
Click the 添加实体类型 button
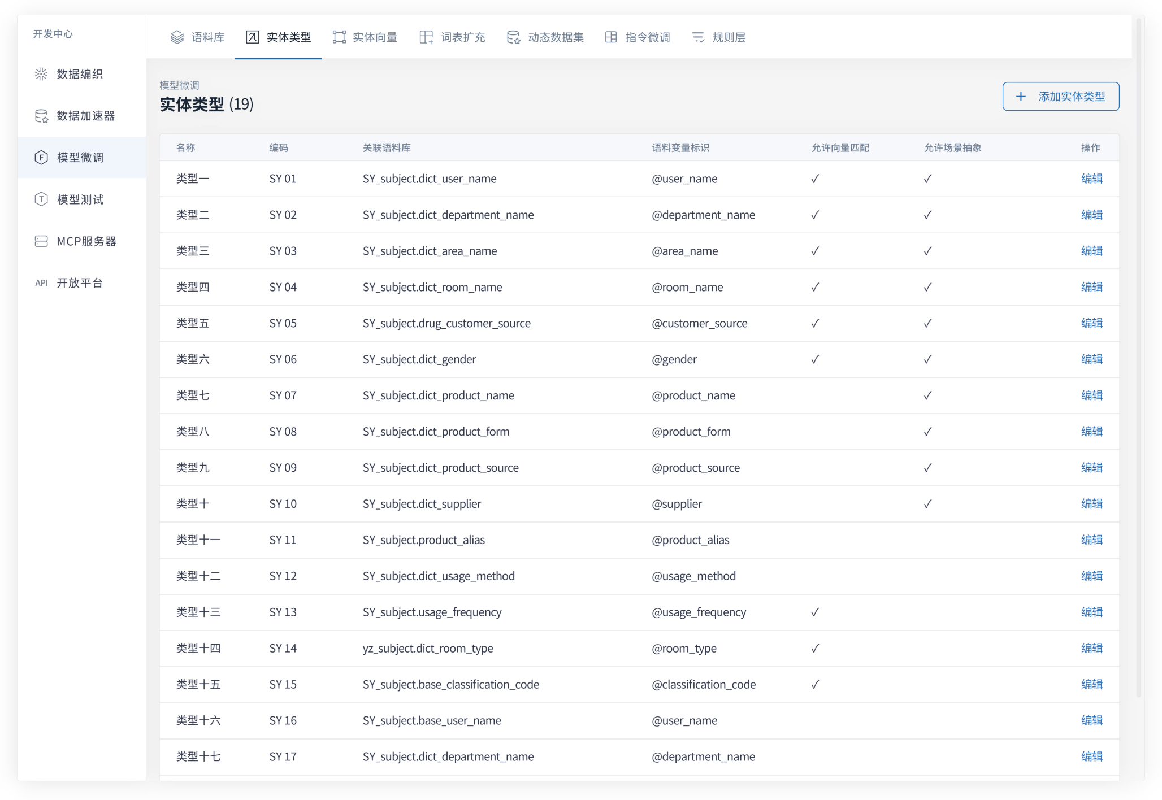point(1060,97)
